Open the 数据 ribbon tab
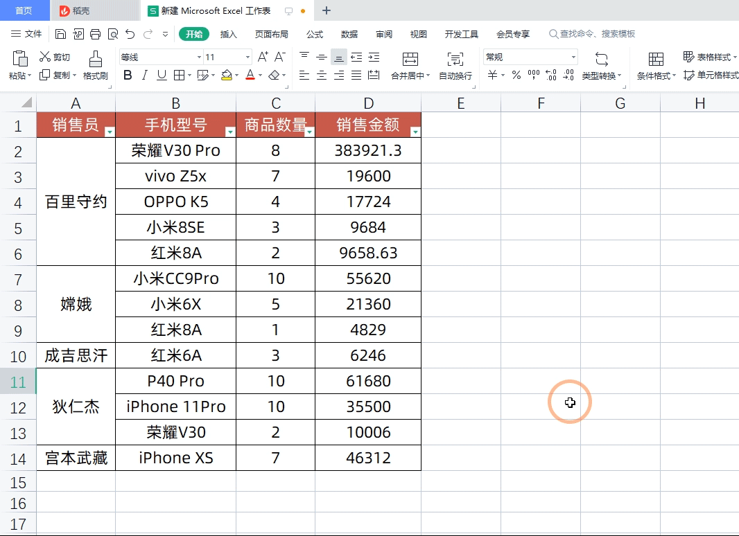Image resolution: width=739 pixels, height=536 pixels. 349,33
